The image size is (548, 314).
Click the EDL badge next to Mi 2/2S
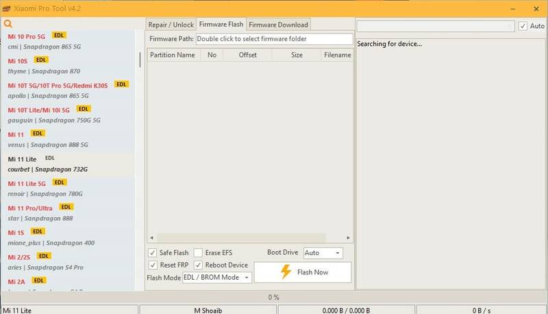(x=44, y=256)
